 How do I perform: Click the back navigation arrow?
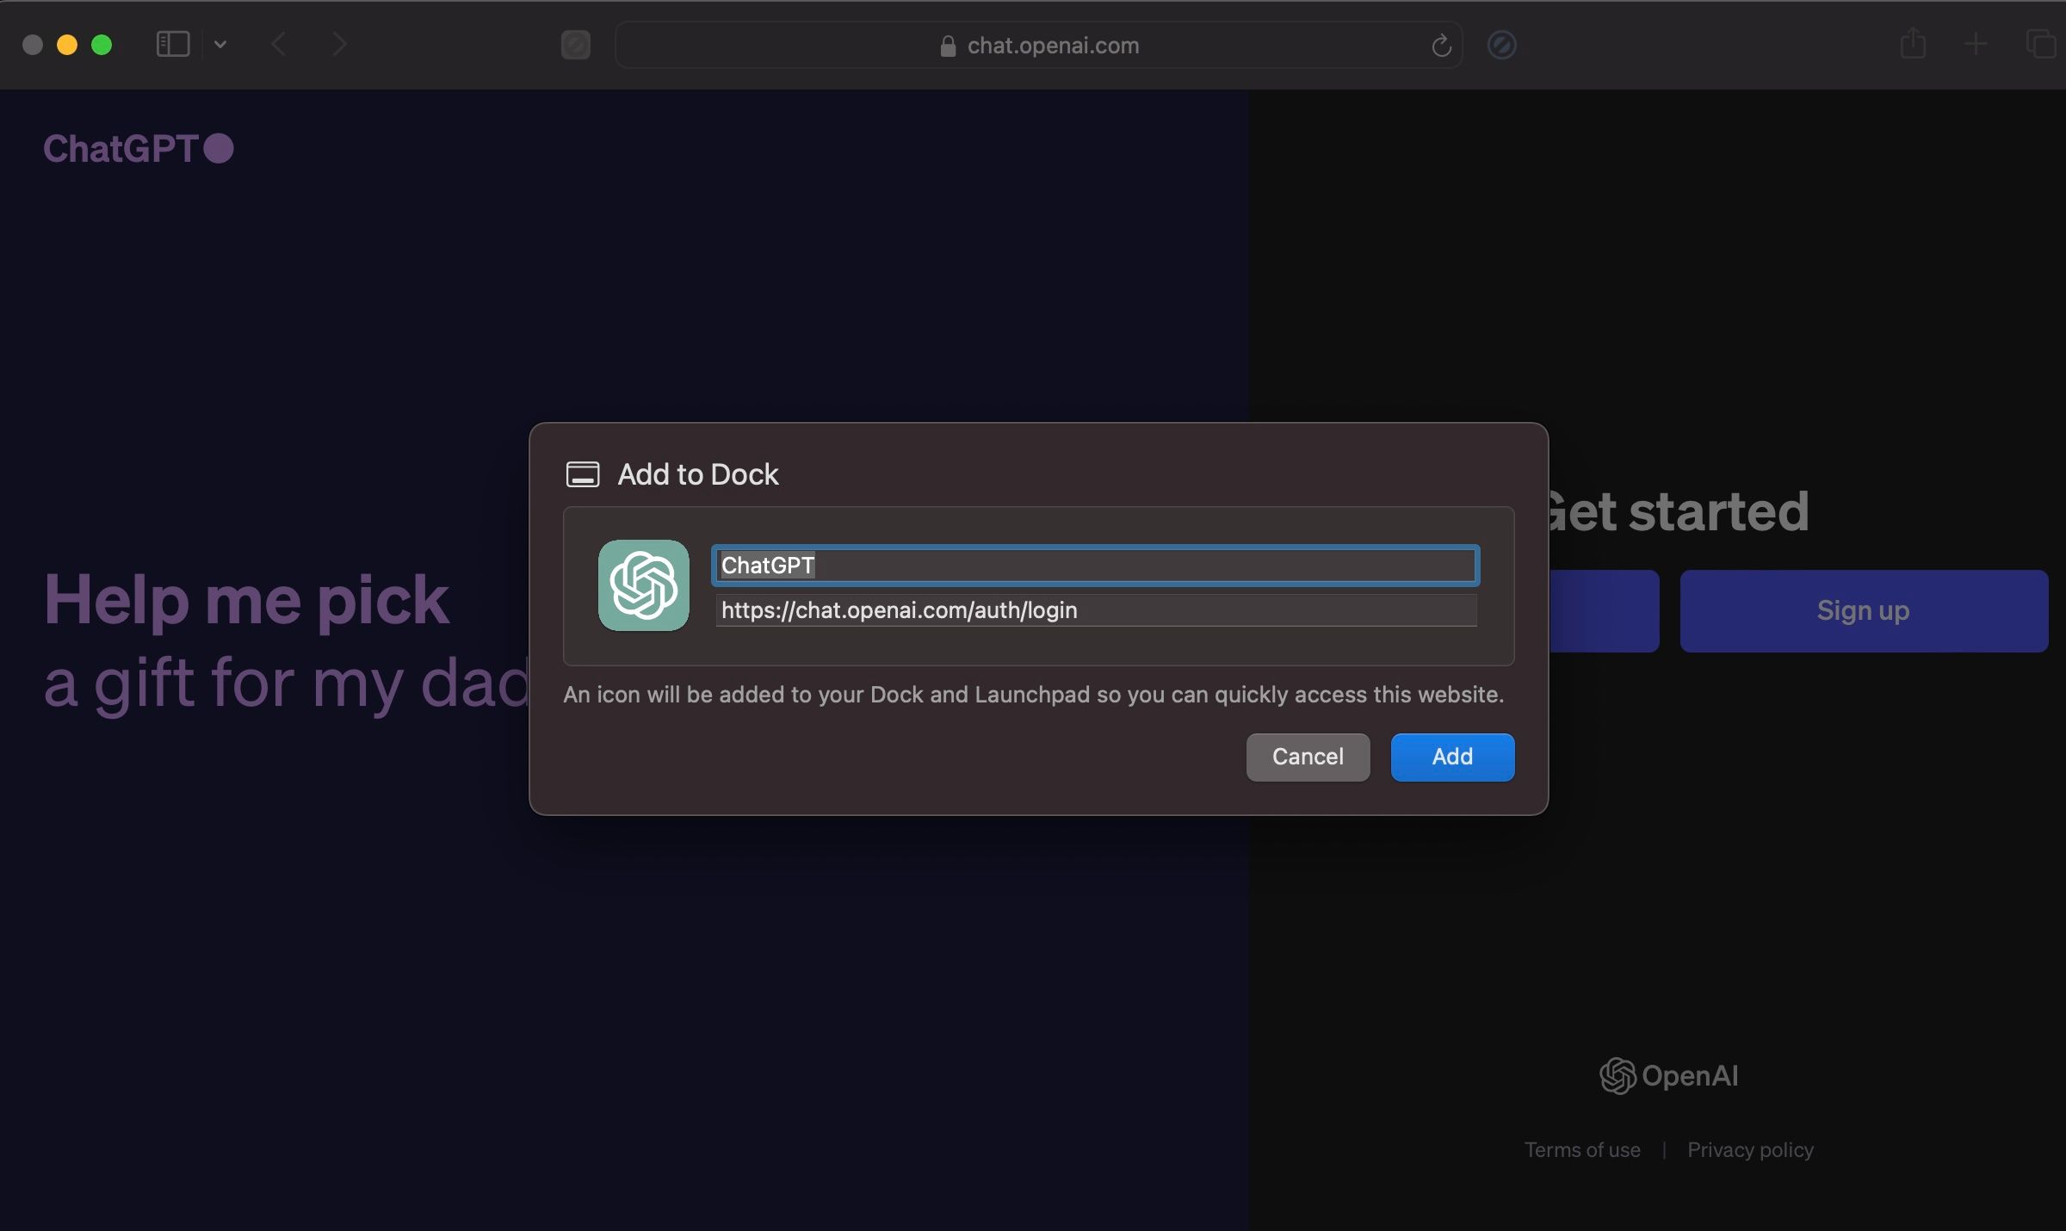pyautogui.click(x=277, y=44)
